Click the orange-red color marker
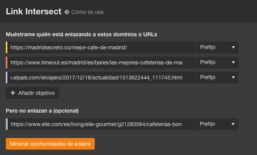Image resolution: width=257 pixels, height=155 pixels. [x=7, y=62]
